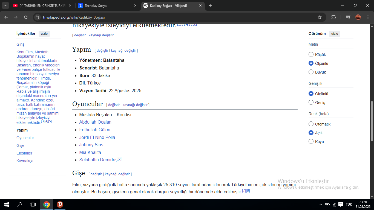Open the Chrome extensions puzzle icon

(333, 17)
